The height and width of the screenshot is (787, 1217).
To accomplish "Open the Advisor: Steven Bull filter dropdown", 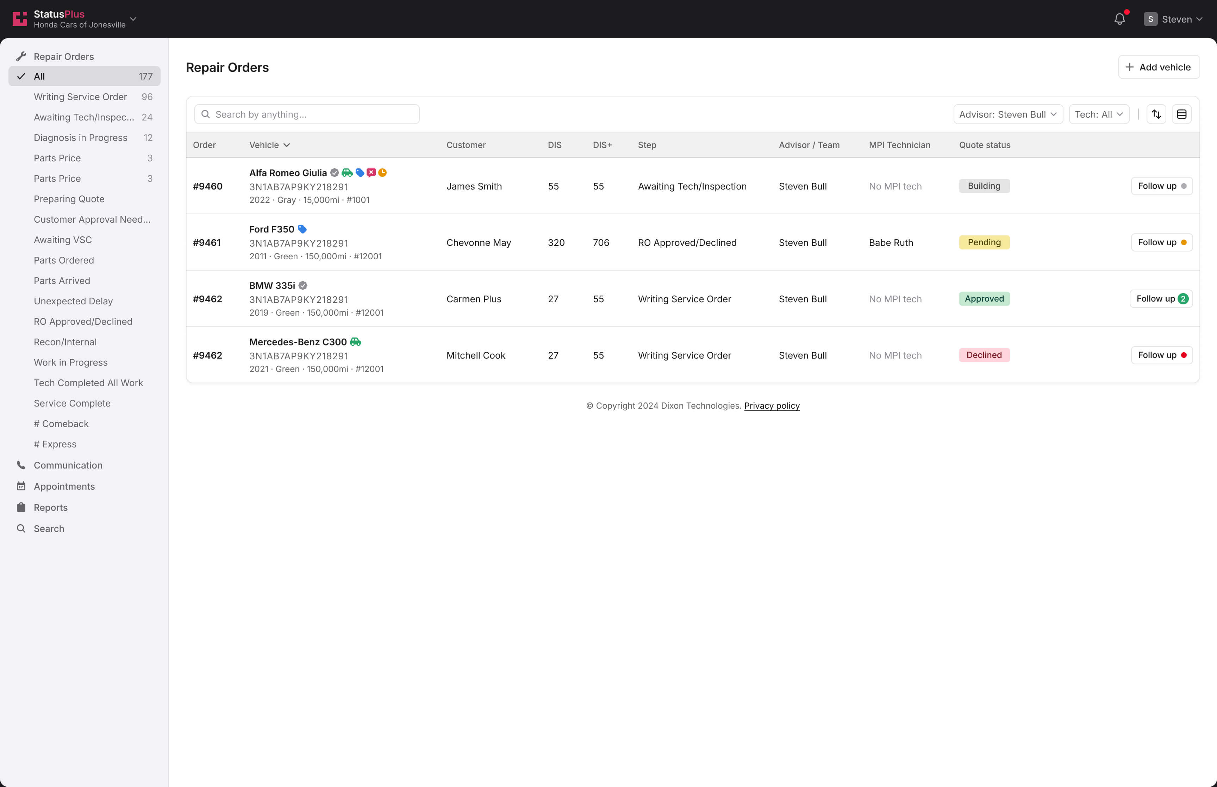I will 1007,114.
